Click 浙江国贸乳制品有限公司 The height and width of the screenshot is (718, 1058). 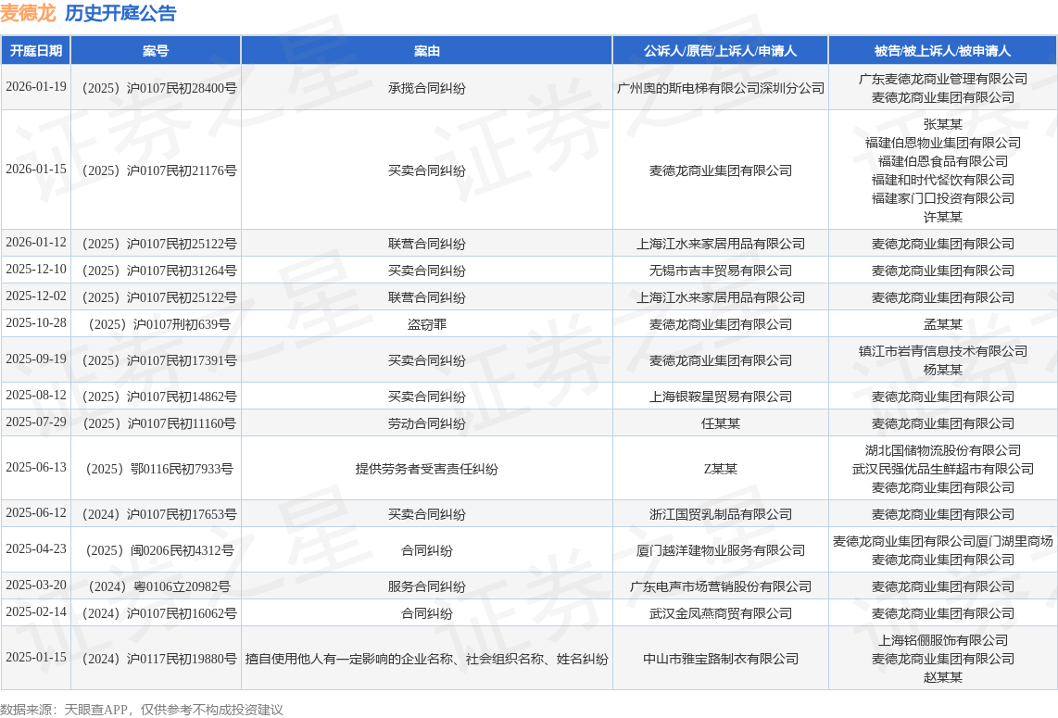[720, 513]
